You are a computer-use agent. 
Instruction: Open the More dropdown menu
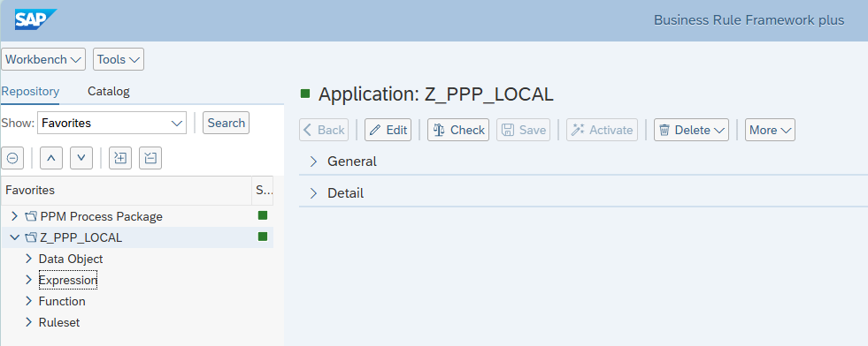(x=770, y=130)
